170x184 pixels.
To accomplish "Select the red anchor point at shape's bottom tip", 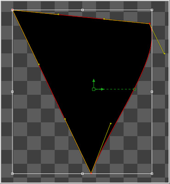I will (x=91, y=173).
